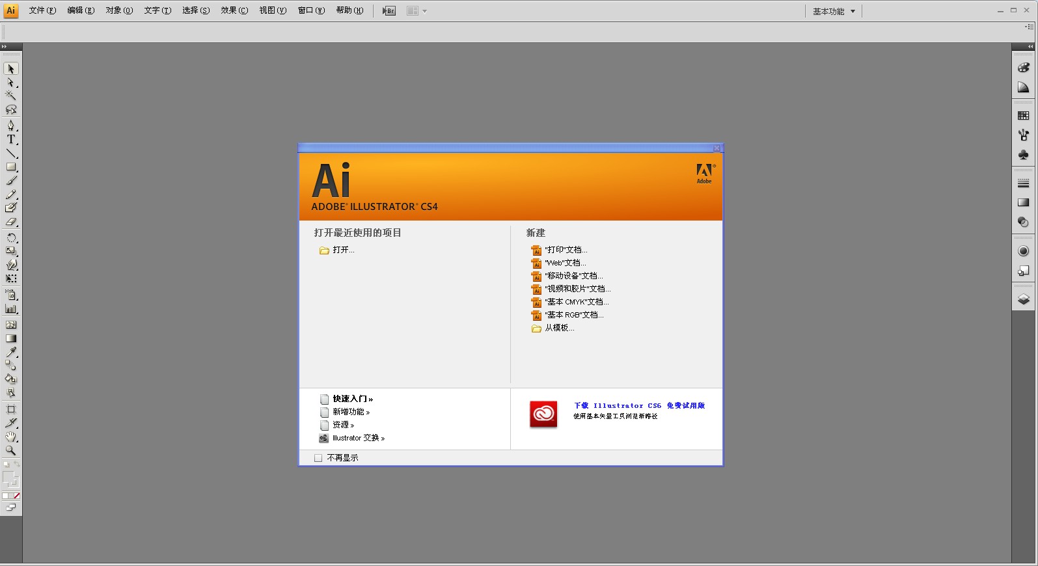This screenshot has width=1038, height=566.
Task: Select the Line Segment tool
Action: [x=11, y=154]
